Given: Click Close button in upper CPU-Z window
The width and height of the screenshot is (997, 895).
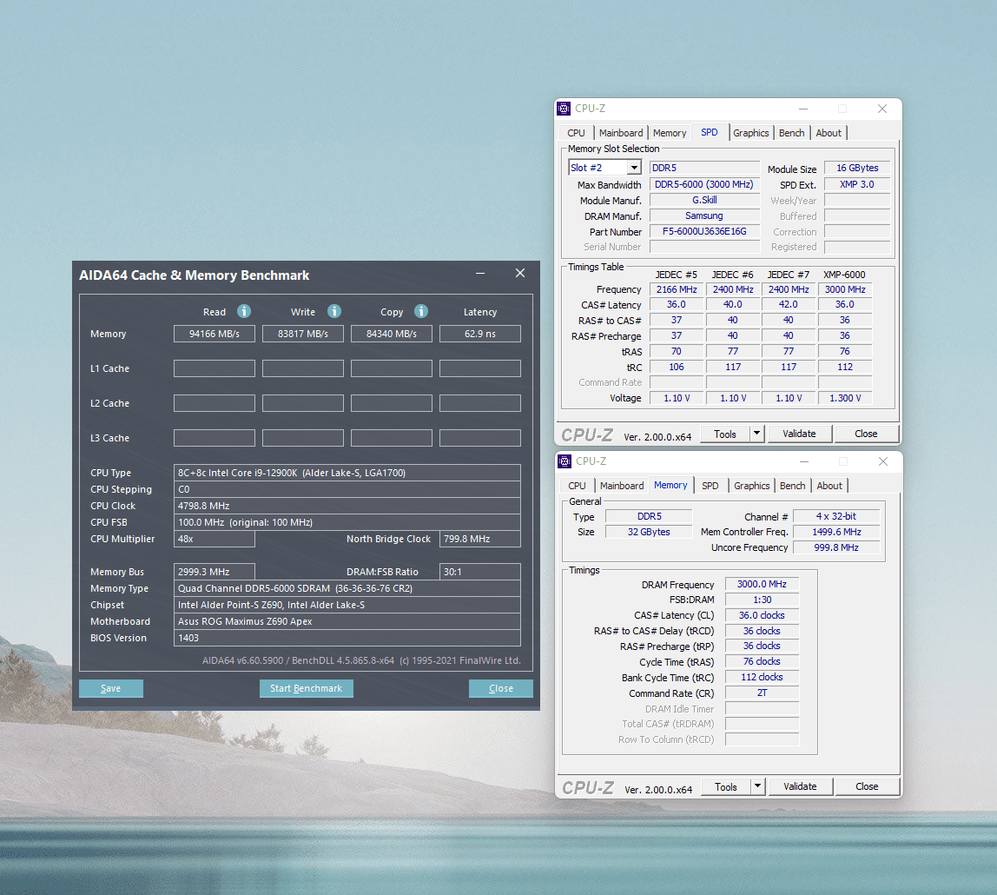Looking at the screenshot, I should click(x=866, y=434).
